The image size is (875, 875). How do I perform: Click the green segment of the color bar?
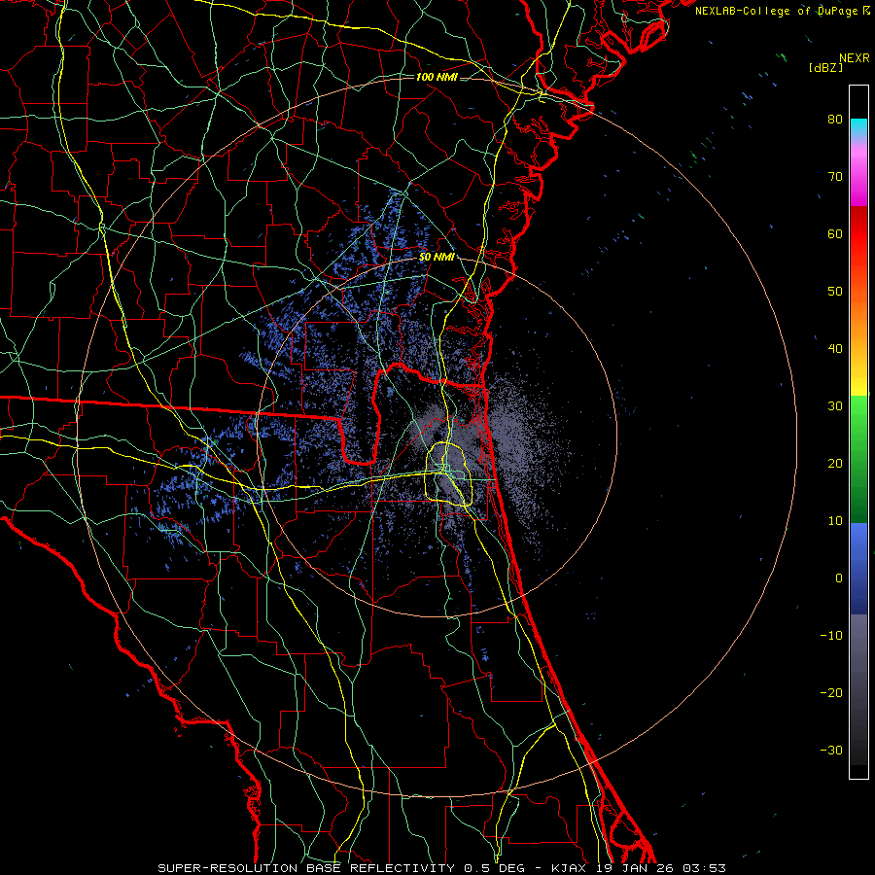point(858,459)
